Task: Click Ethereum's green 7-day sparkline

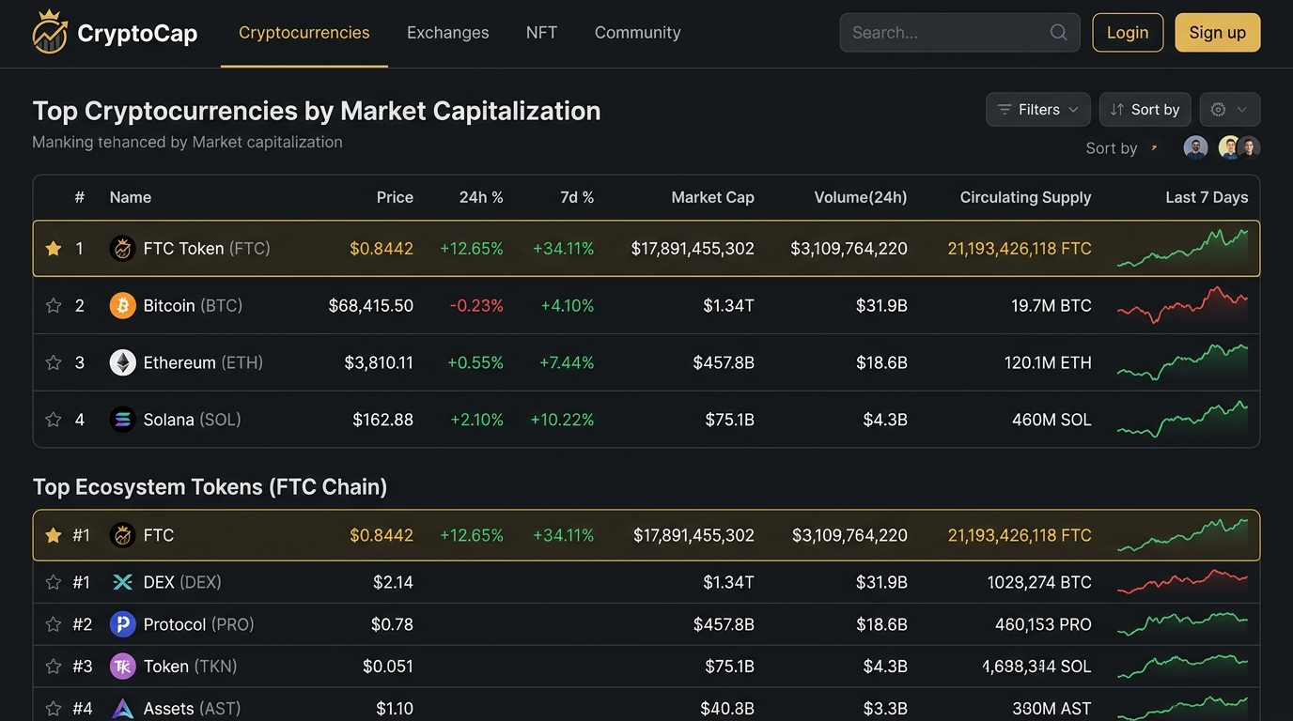Action: pyautogui.click(x=1183, y=362)
